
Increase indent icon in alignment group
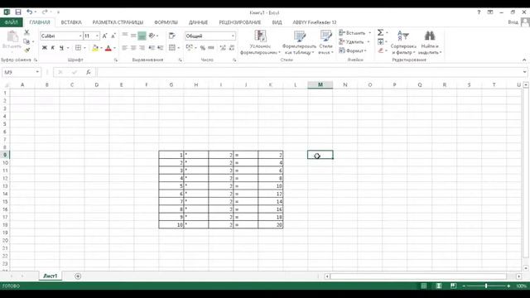[x=160, y=48]
